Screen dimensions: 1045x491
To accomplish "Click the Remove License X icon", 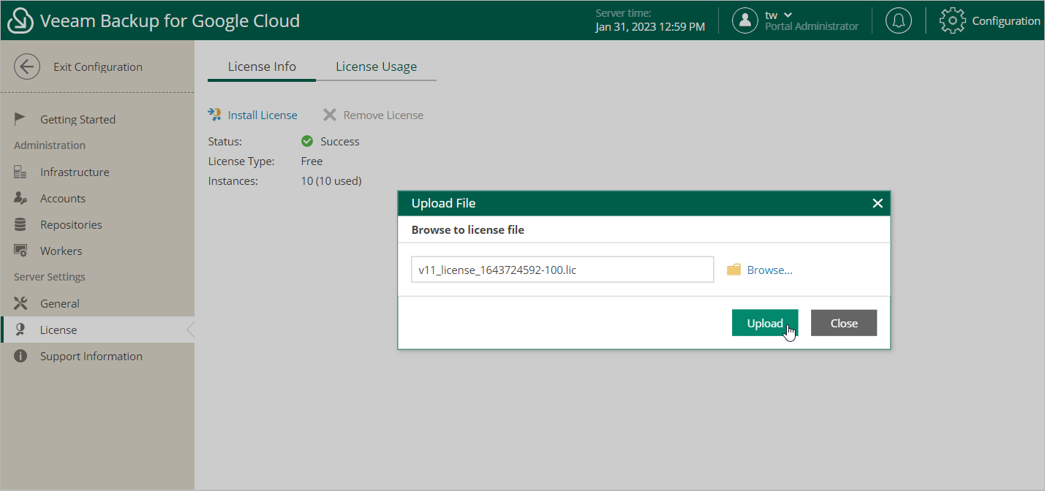I will coord(330,115).
